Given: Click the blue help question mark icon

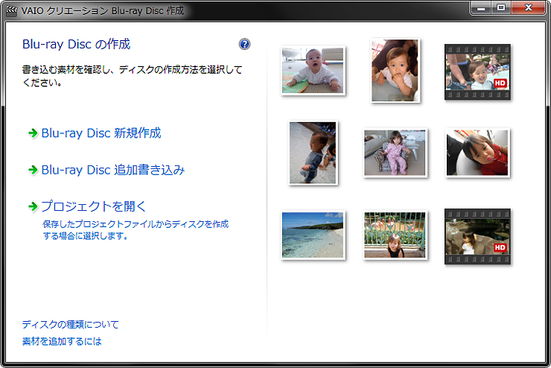Looking at the screenshot, I should click(x=245, y=45).
